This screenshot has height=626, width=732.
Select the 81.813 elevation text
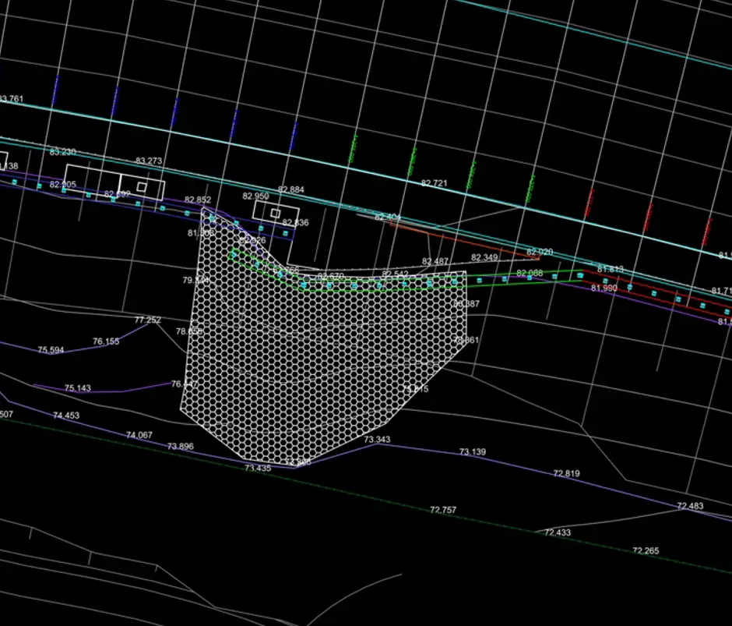(x=610, y=269)
